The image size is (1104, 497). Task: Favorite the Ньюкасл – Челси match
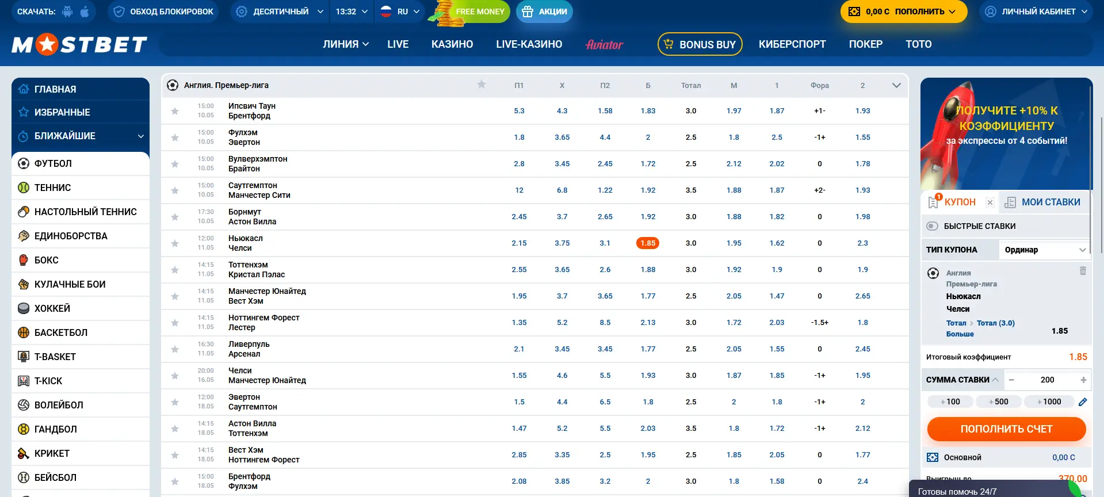[175, 243]
